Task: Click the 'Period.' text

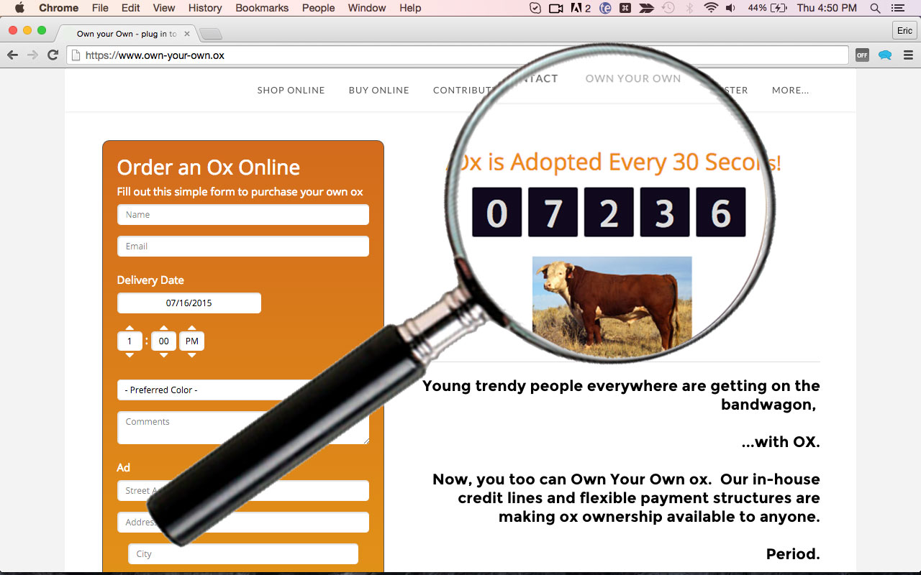Action: pyautogui.click(x=793, y=553)
